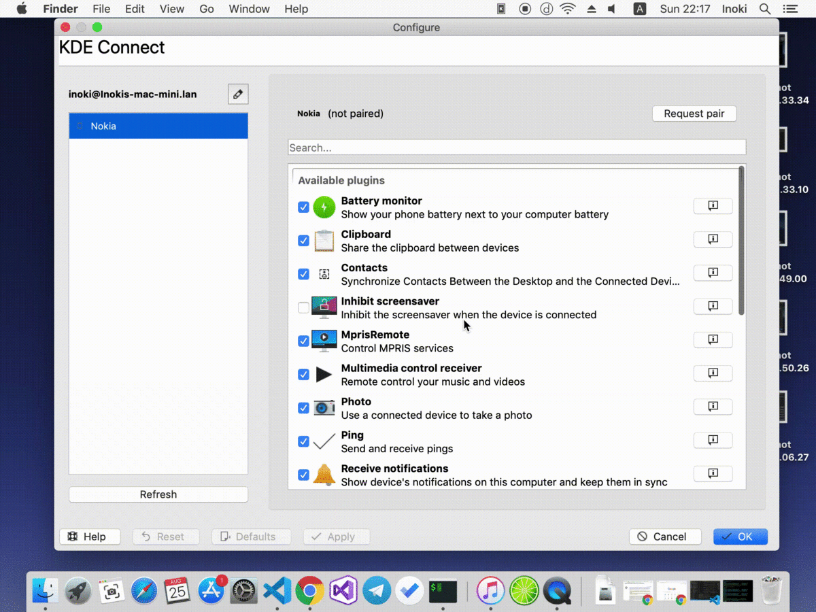Toggle the Receive notifications checkbox
This screenshot has width=816, height=612.
(x=304, y=475)
